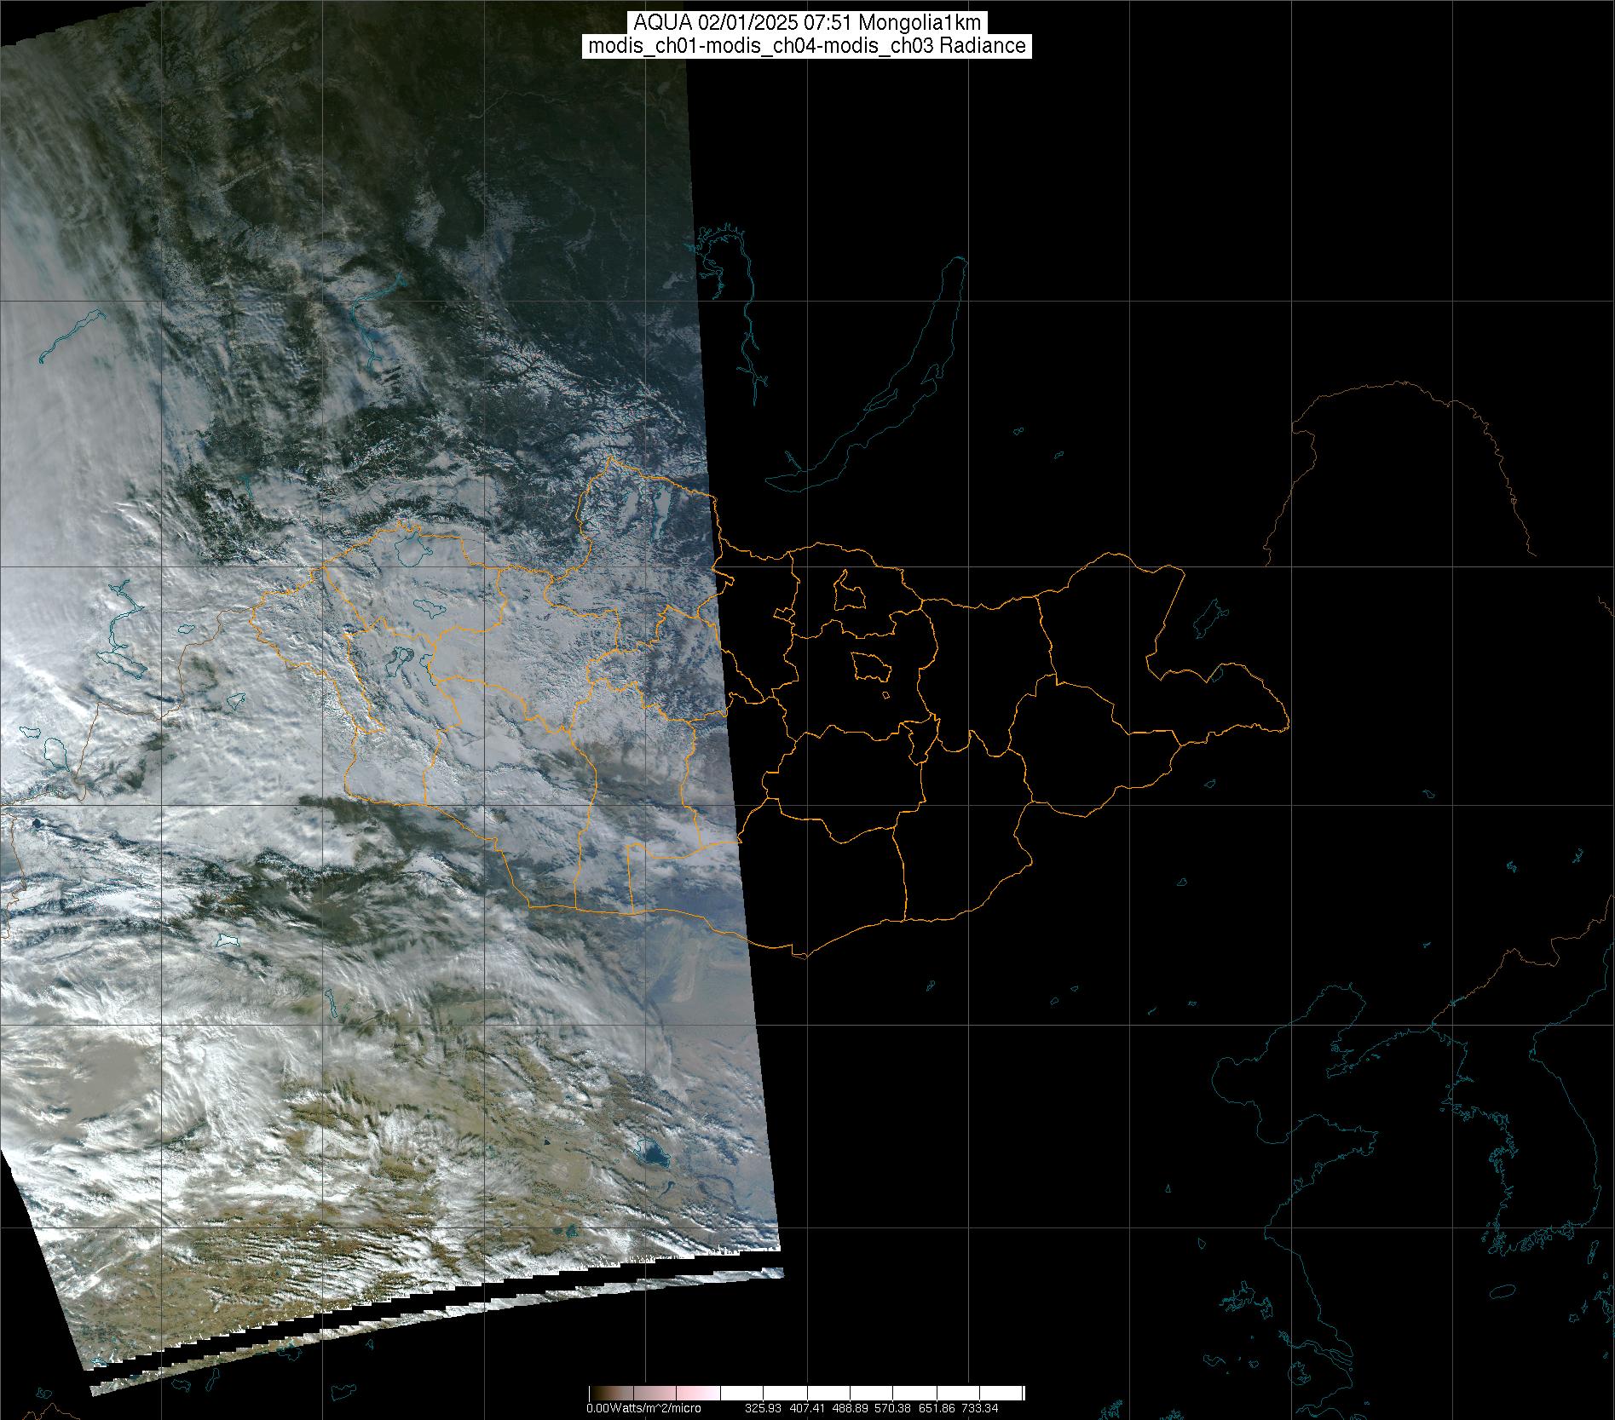Click the "modis_ch01-modis_ch04-modis_ch03 Radiance" caption
Image resolution: width=1615 pixels, height=1420 pixels.
point(807,46)
